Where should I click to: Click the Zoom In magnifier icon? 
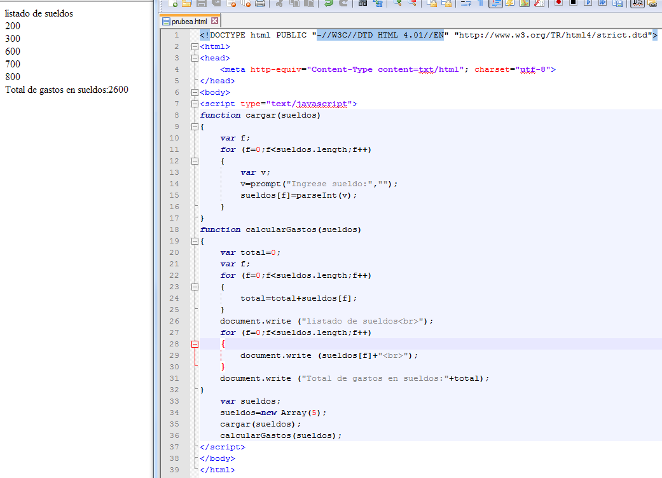click(397, 3)
